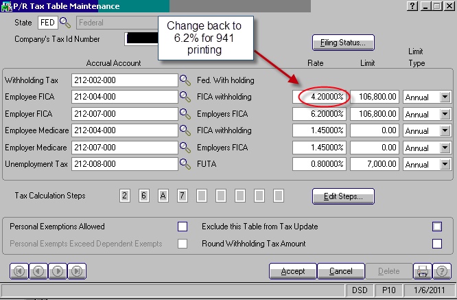This screenshot has width=457, height=300.
Task: Click the P10 status bar entry
Action: point(389,290)
